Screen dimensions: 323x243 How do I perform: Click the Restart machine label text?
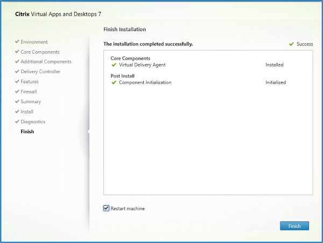(x=128, y=209)
